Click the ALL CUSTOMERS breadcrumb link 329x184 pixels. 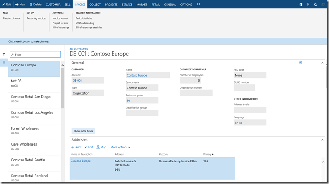(x=78, y=49)
